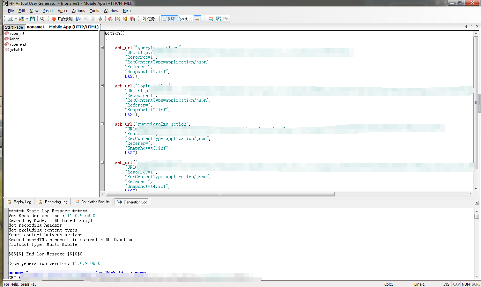Click the new script toolbar icon
Screen dimensions: 481x287
tap(10, 19)
